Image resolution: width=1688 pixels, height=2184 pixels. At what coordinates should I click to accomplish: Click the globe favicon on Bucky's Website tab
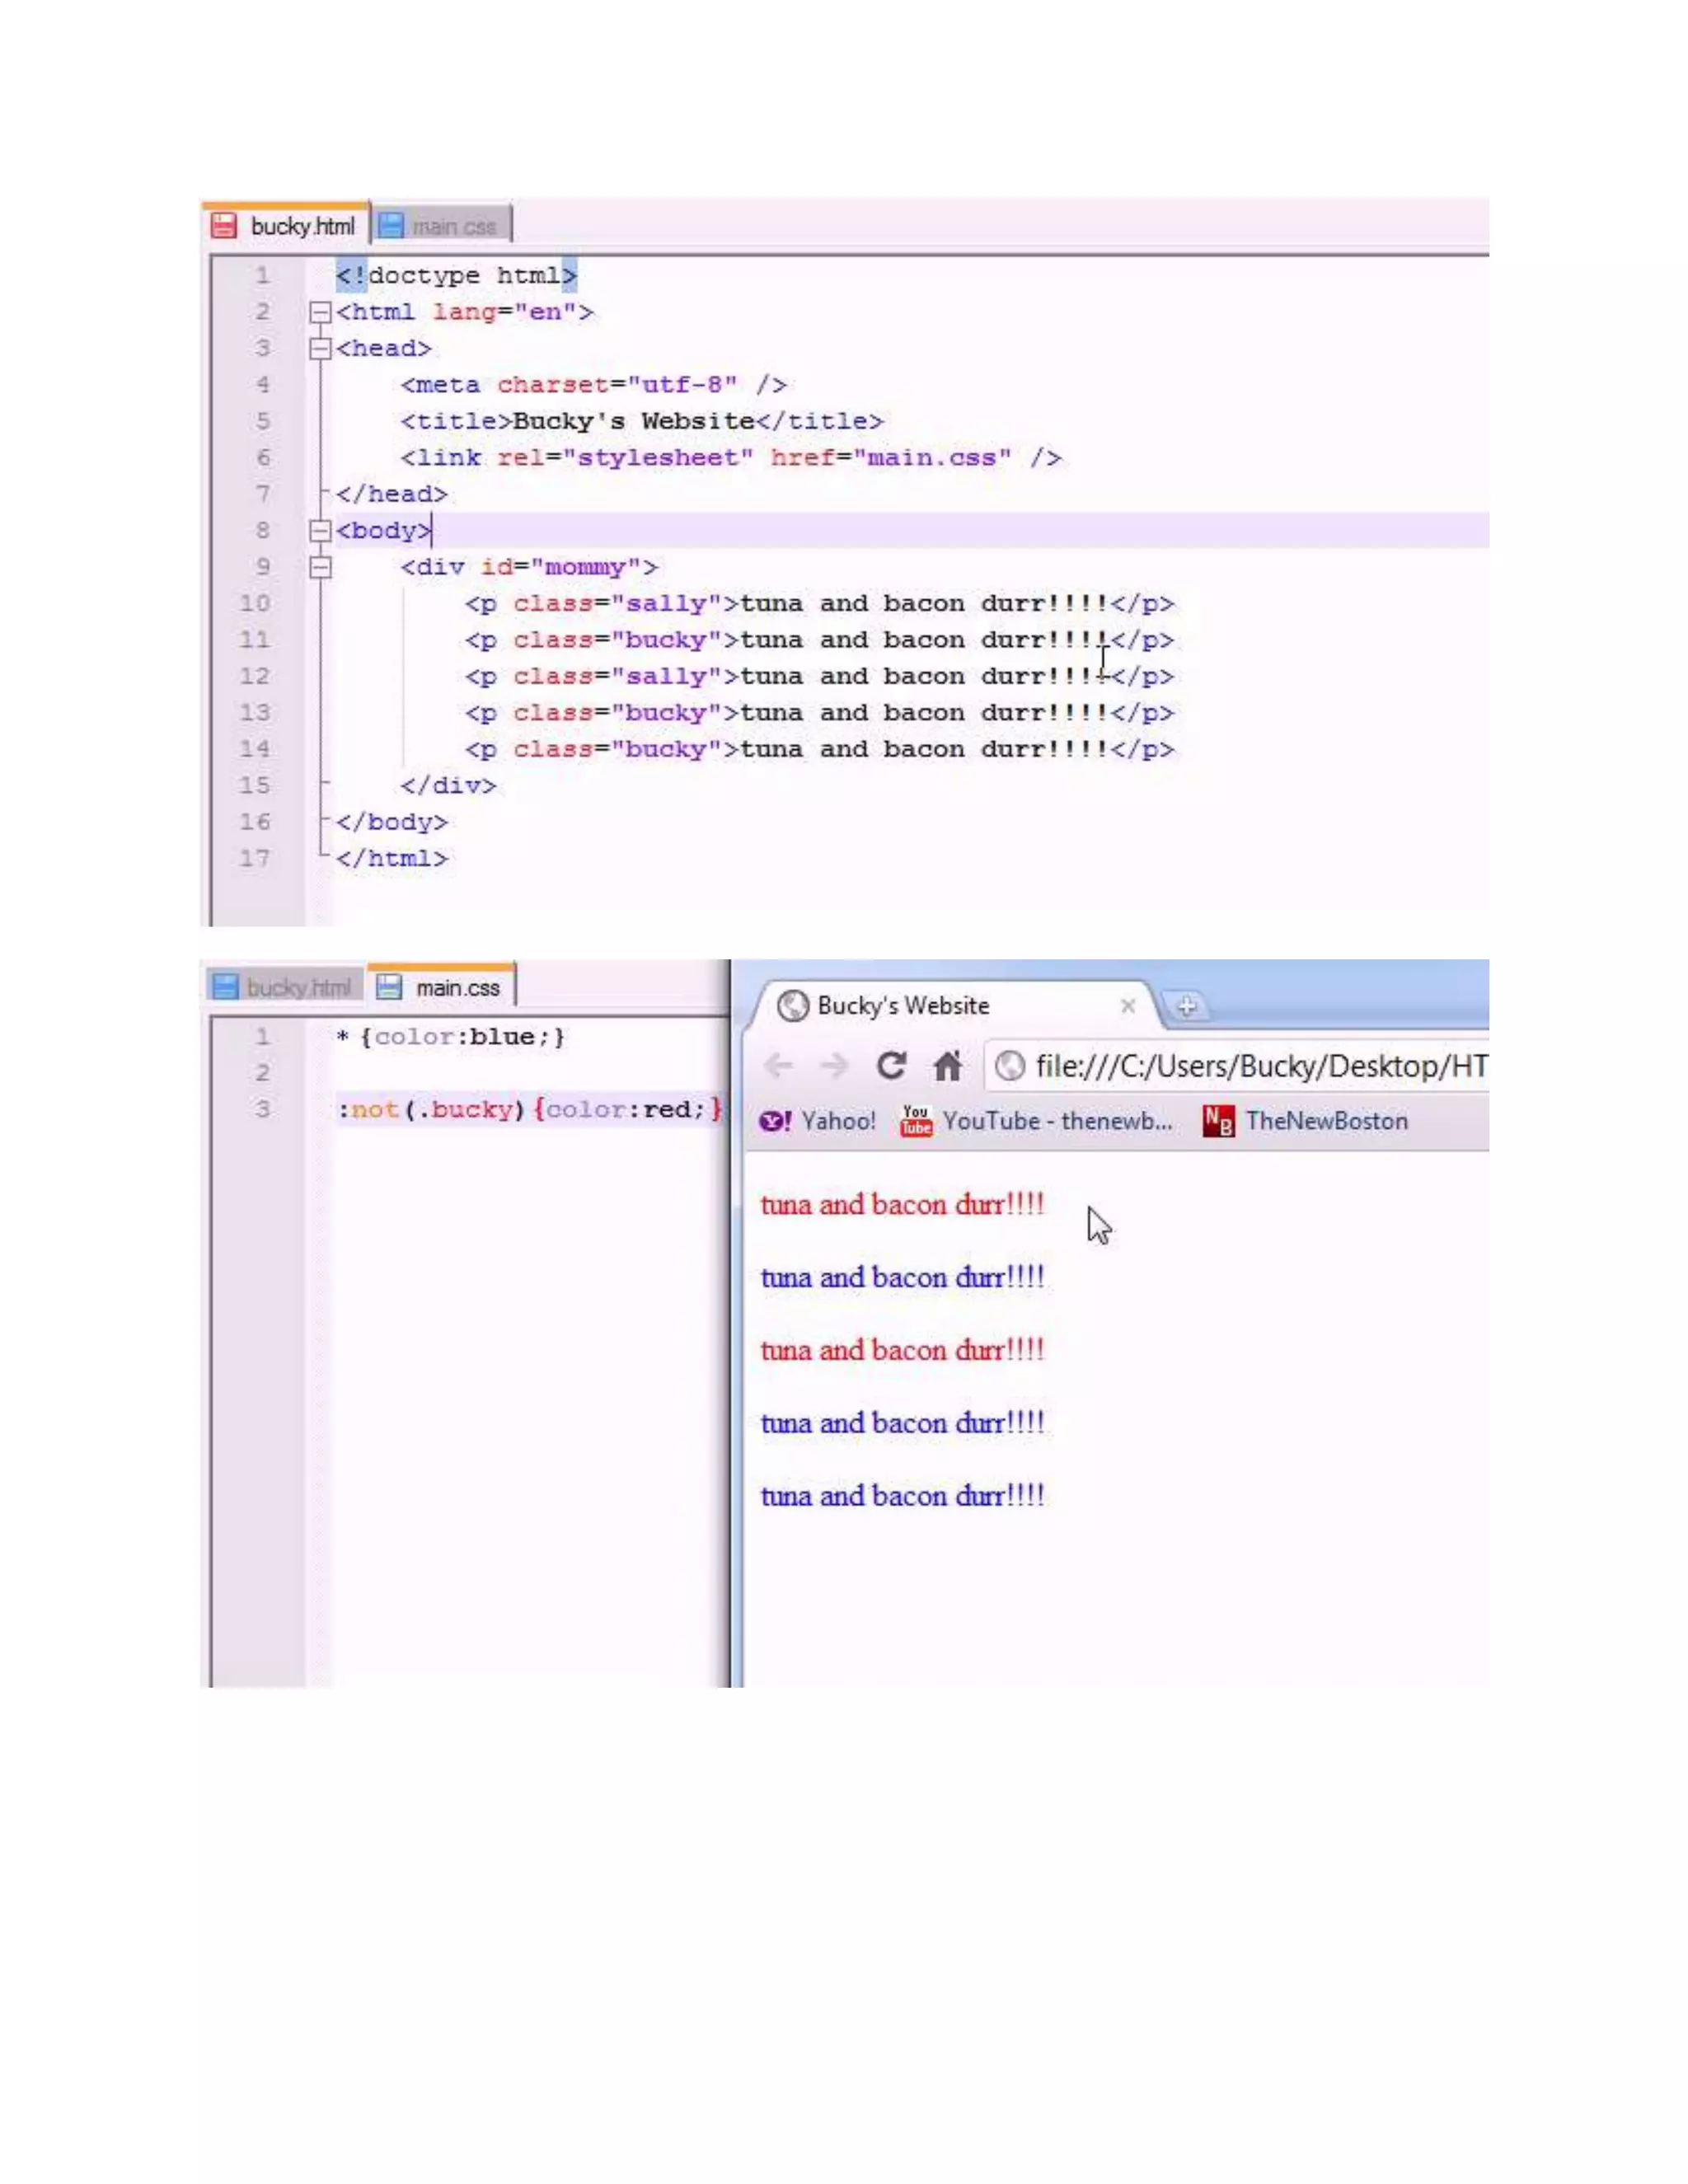[793, 1006]
